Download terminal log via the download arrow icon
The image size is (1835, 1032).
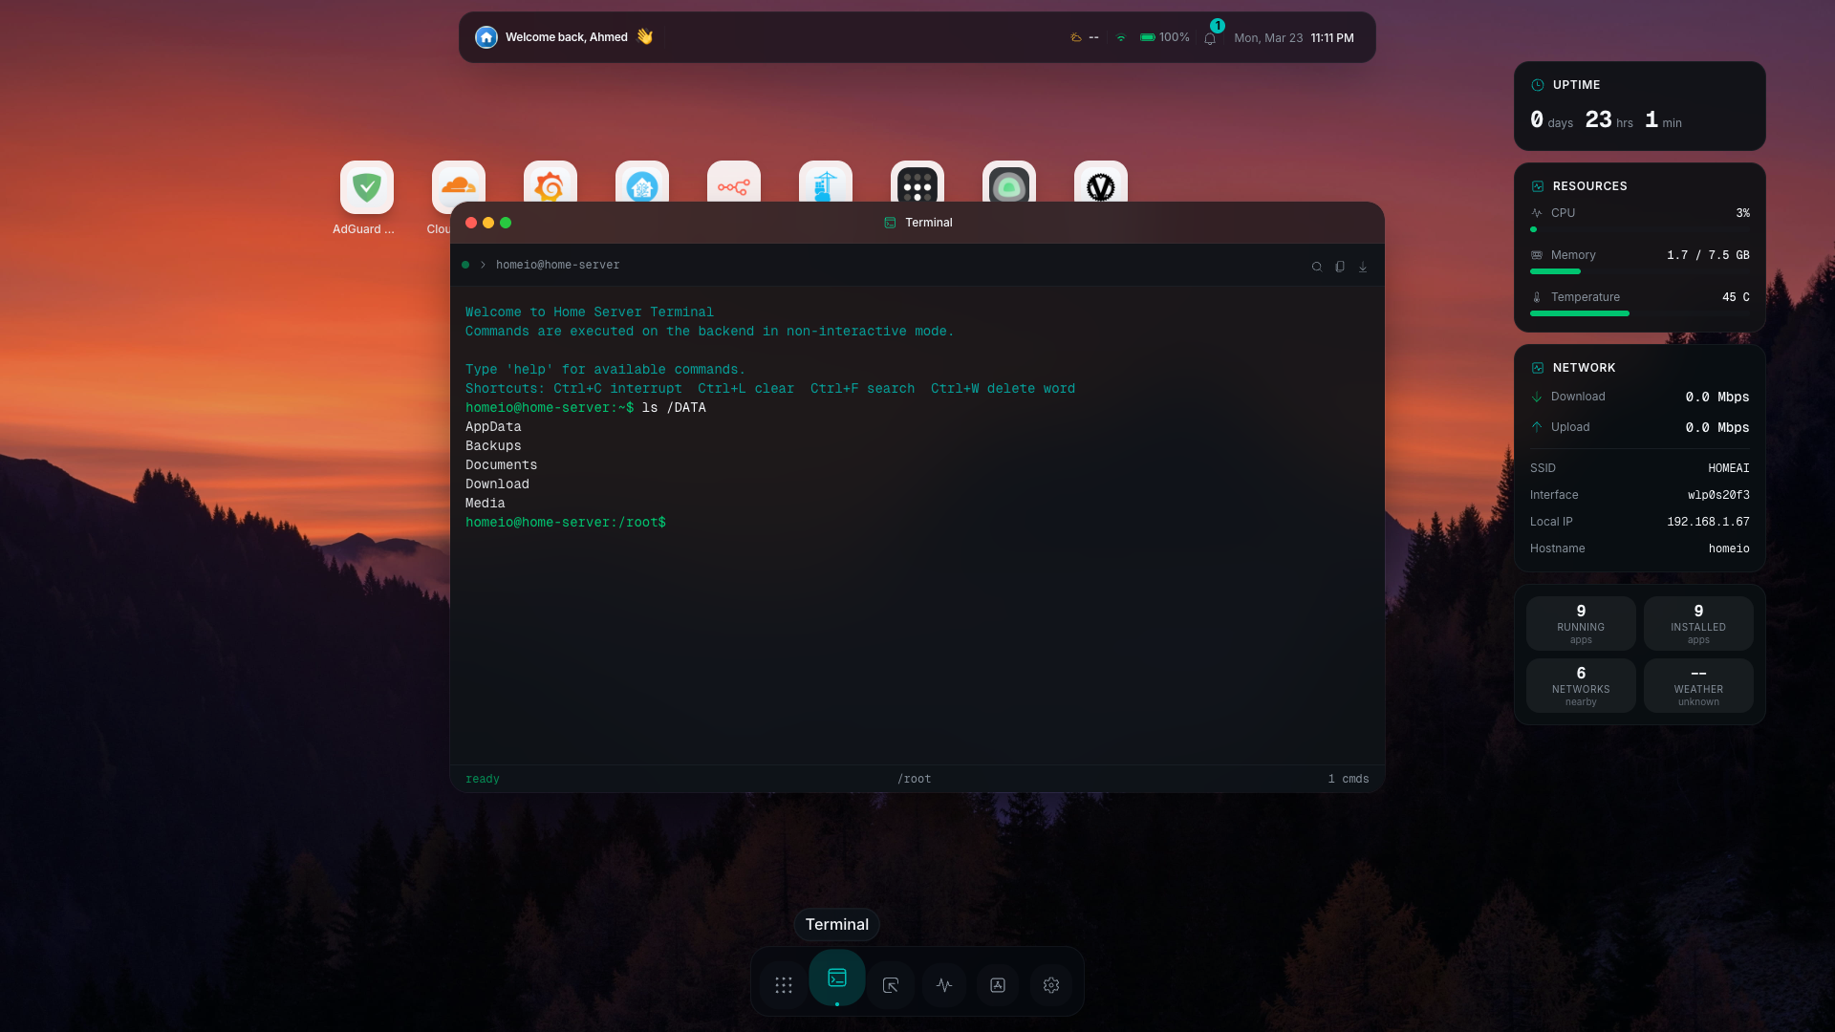coord(1362,267)
